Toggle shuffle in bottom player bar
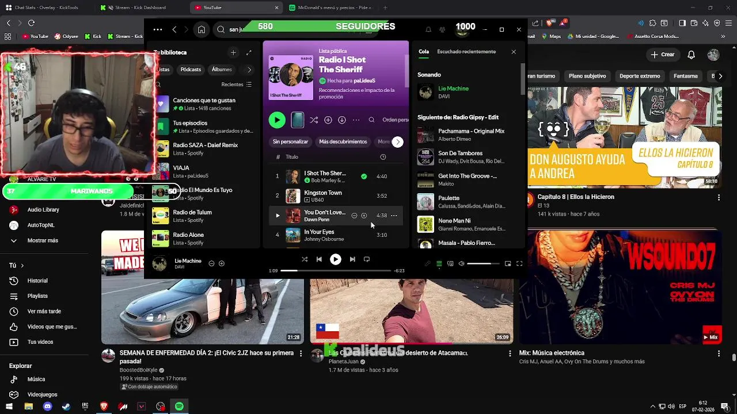The height and width of the screenshot is (414, 737). tap(305, 259)
